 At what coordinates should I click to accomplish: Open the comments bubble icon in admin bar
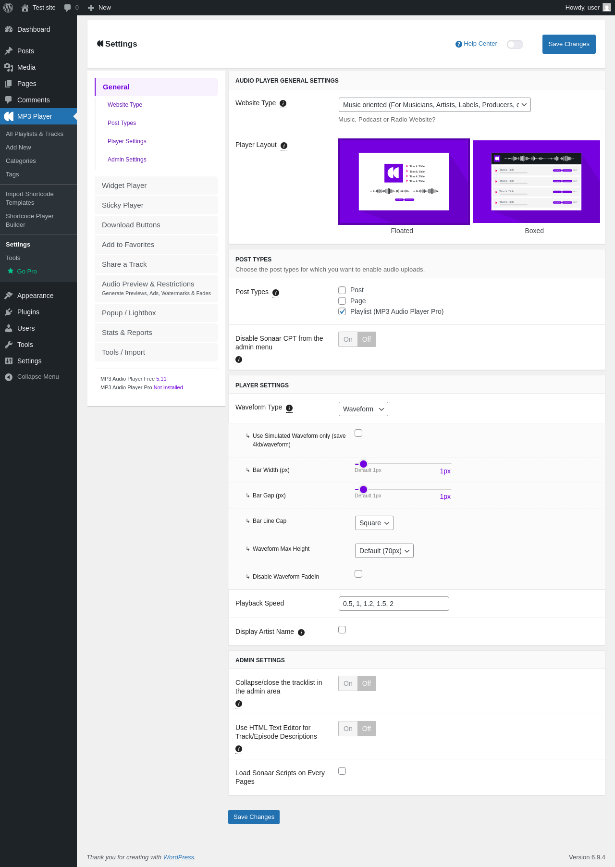67,8
